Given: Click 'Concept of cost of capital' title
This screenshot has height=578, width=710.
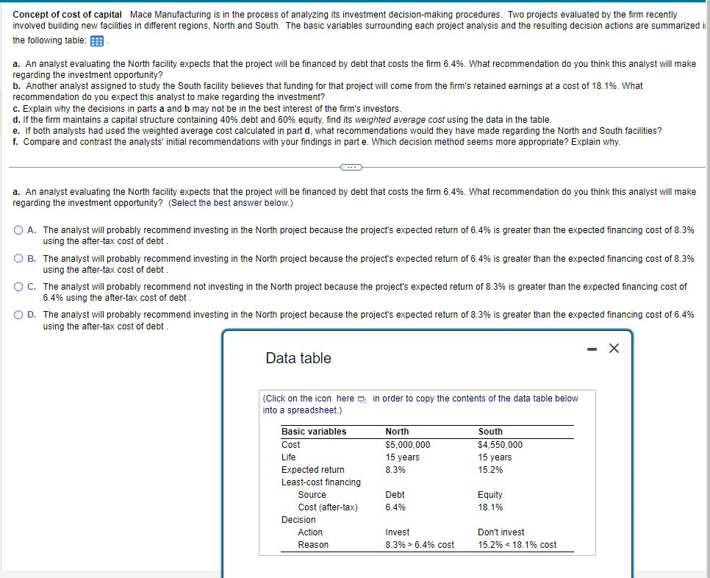Looking at the screenshot, I should click(67, 15).
